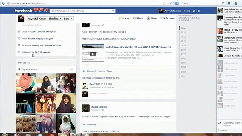Open the Find Friends icon in header
Screen dimensions: 242x136
tap(194, 11)
